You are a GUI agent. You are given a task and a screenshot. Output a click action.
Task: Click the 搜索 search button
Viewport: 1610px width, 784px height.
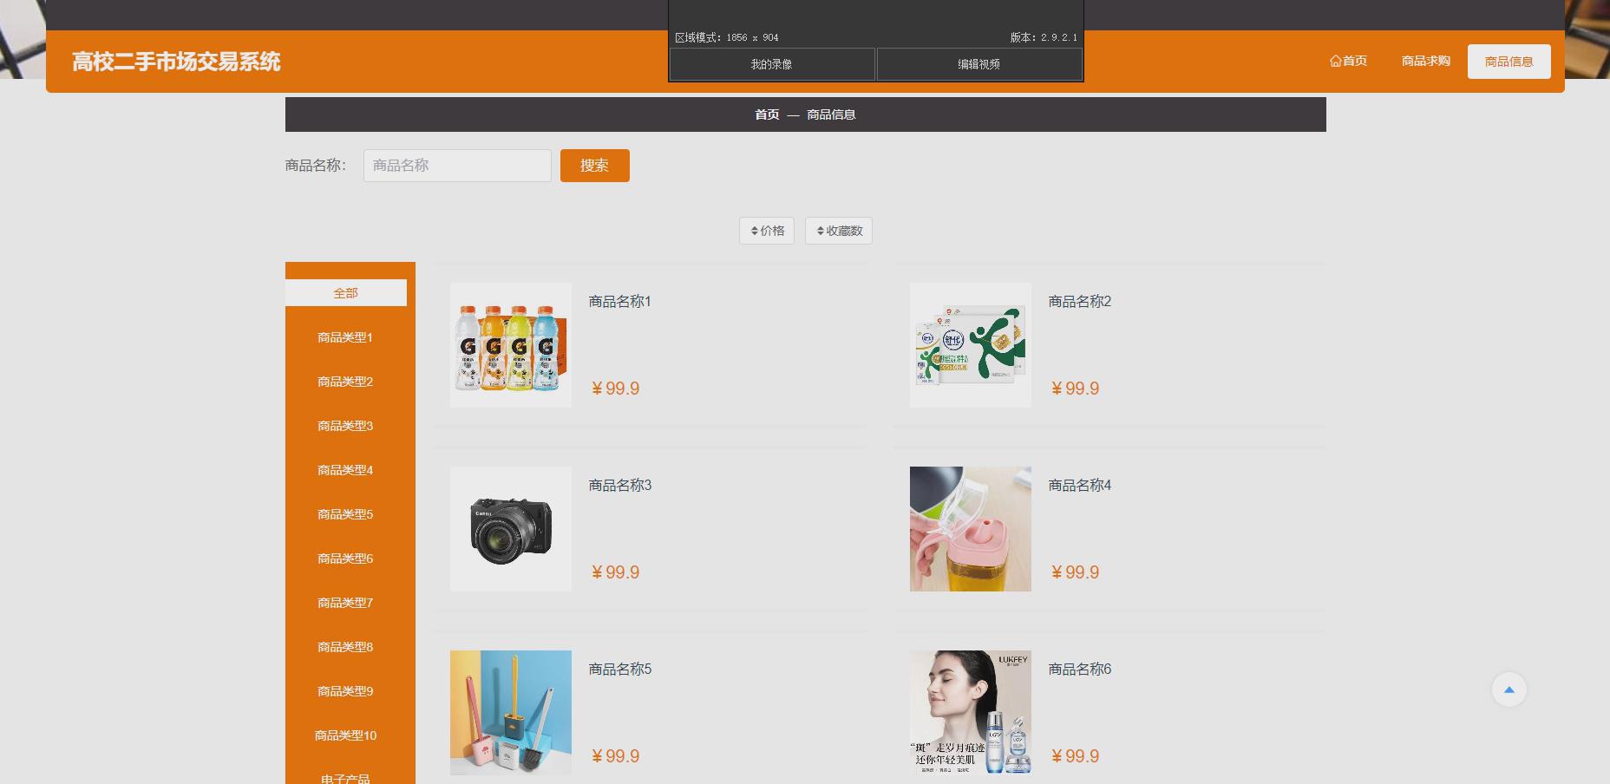[594, 165]
